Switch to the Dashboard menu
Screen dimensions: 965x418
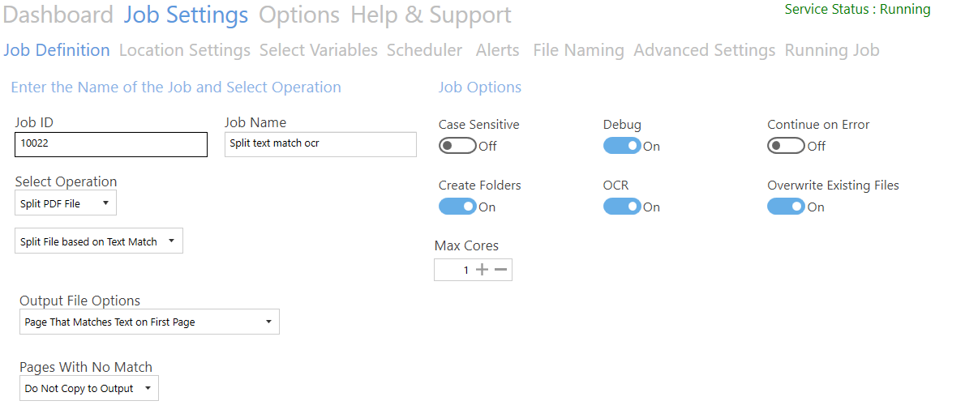tap(58, 15)
